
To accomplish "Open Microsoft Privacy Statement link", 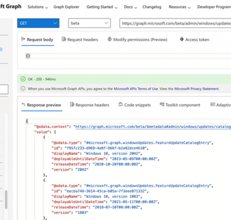I will click(x=196, y=89).
